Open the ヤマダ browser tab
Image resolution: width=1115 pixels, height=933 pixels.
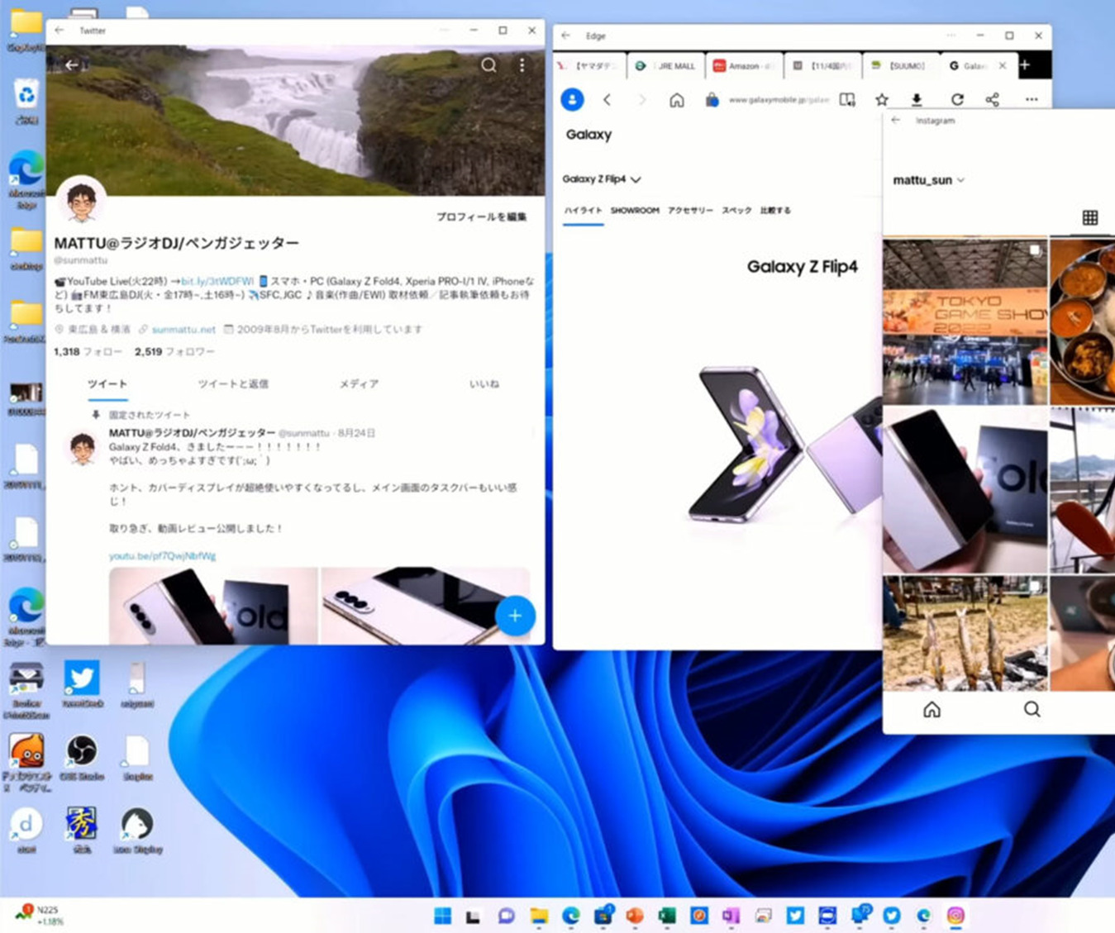(589, 65)
